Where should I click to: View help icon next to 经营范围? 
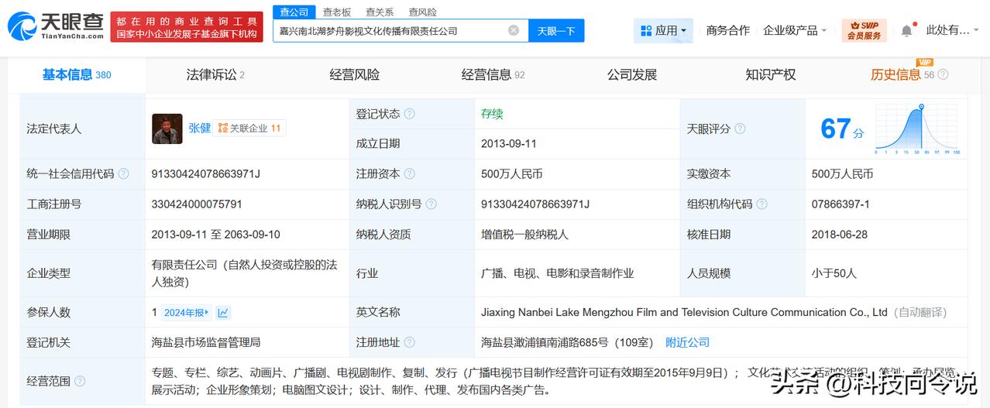[79, 381]
